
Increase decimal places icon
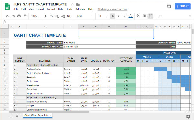tap(63, 16)
